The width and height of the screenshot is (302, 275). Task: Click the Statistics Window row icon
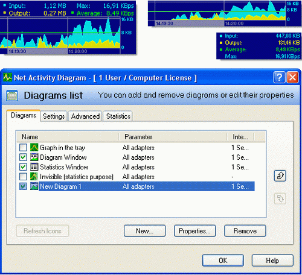point(34,167)
